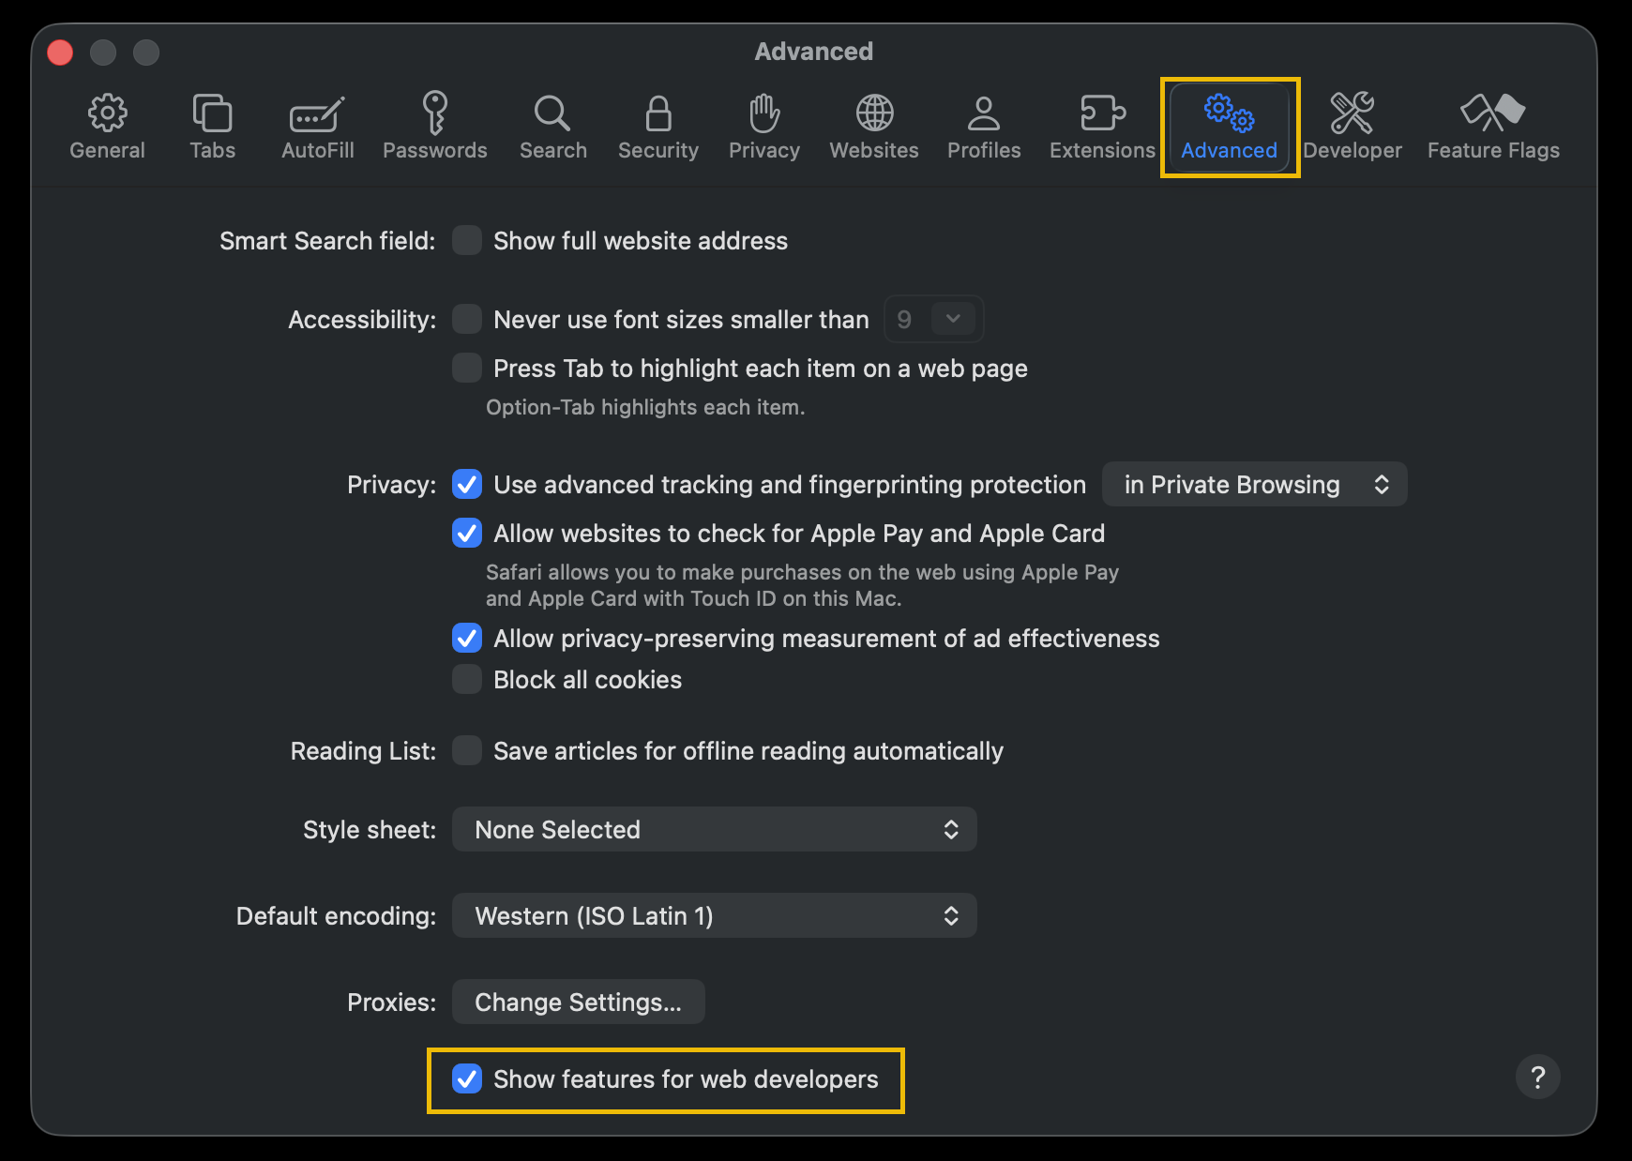Image resolution: width=1632 pixels, height=1161 pixels.
Task: Open the in Private Browsing popup menu
Action: [1254, 485]
